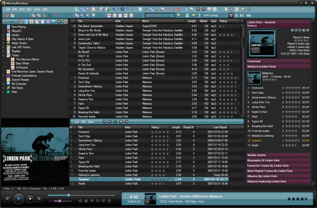
Task: Click the light bulb icon beside Web Lookup
Action: [x=200, y=15]
